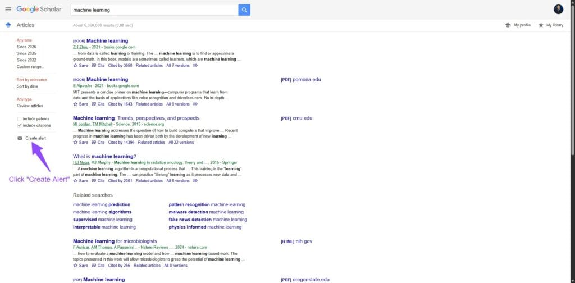Click the Save star for ZH Zhou's book
The height and width of the screenshot is (283, 575).
[x=75, y=66]
